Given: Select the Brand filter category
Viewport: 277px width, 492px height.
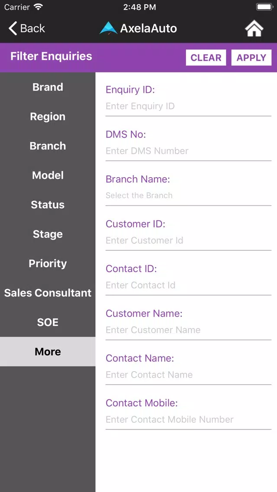Looking at the screenshot, I should [x=48, y=87].
